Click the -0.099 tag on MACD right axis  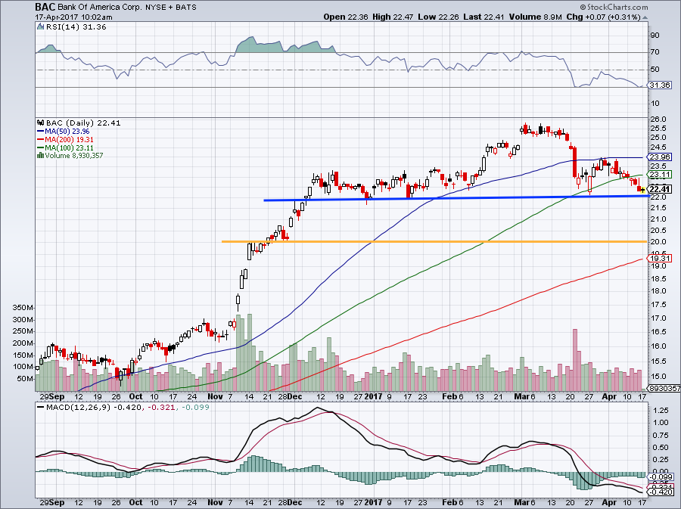click(x=661, y=477)
